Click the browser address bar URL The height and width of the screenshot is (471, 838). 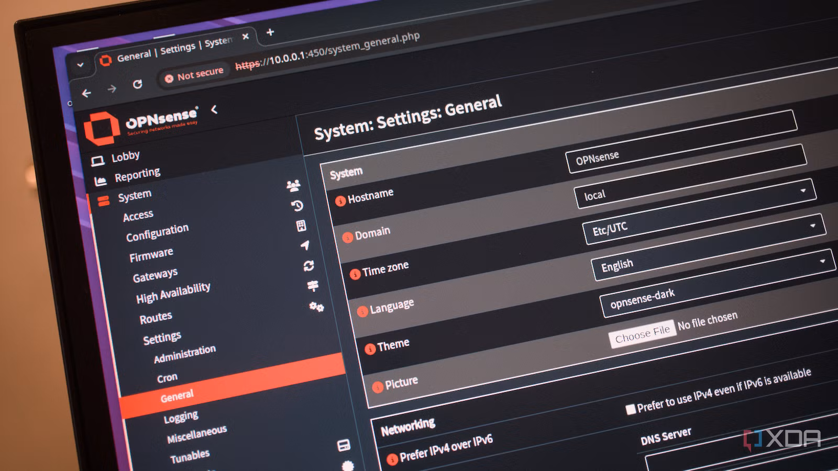pyautogui.click(x=328, y=51)
